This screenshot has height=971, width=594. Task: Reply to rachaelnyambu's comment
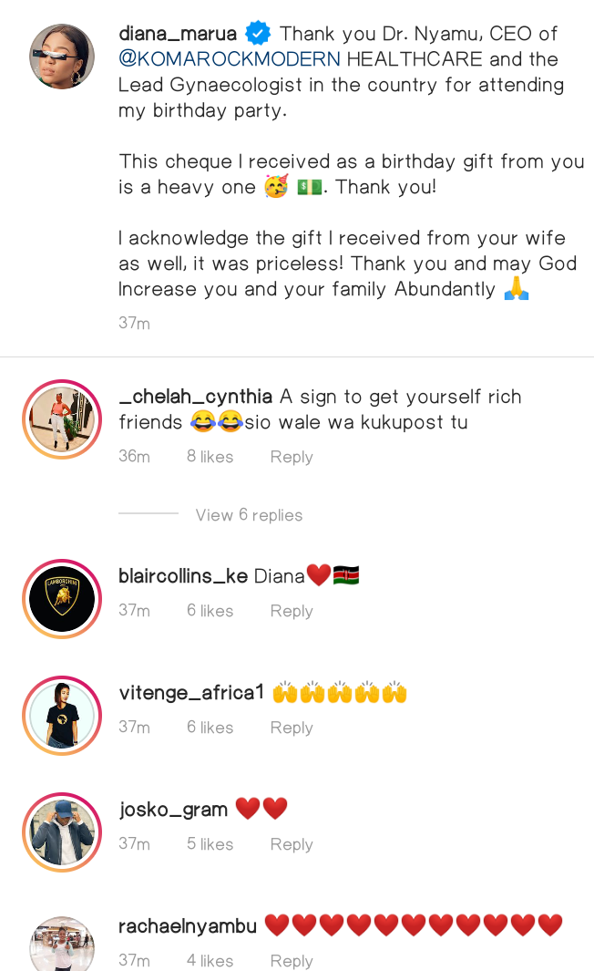(x=292, y=960)
